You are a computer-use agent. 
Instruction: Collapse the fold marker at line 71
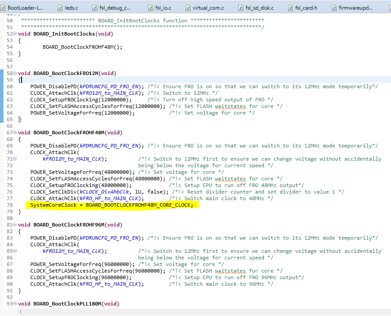click(15, 158)
